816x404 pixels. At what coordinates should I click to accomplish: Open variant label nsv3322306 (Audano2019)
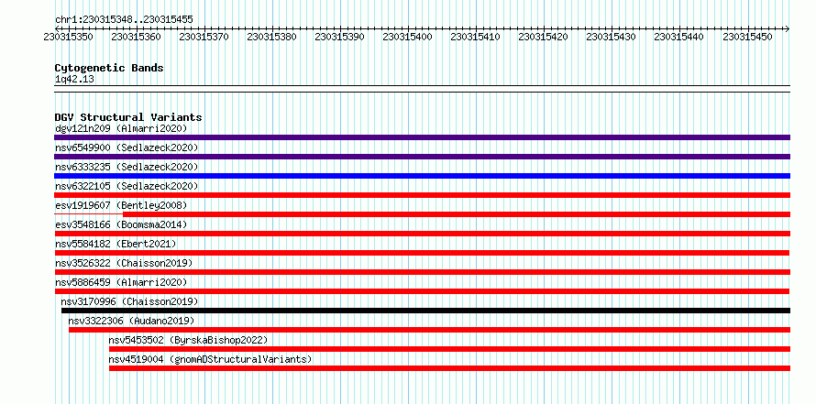[x=131, y=321]
